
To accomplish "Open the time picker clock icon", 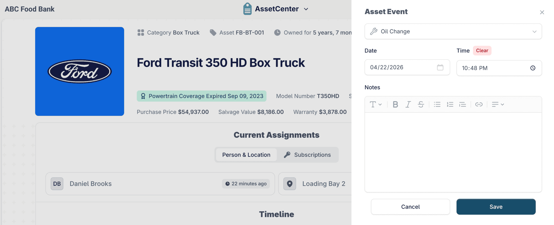I will pyautogui.click(x=533, y=68).
